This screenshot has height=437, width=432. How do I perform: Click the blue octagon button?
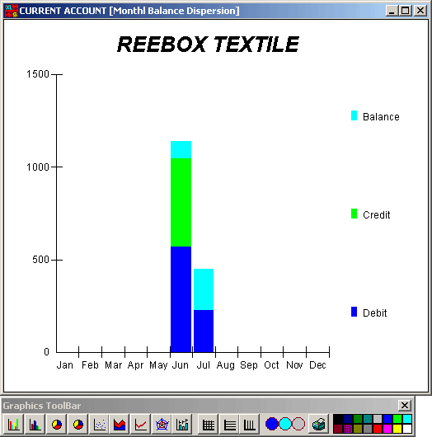click(272, 424)
